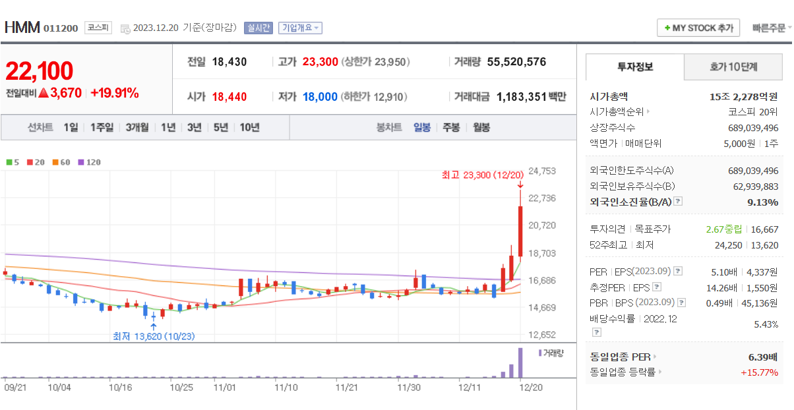Select the 5년 line chart period
Image resolution: width=794 pixels, height=410 pixels.
(x=220, y=128)
